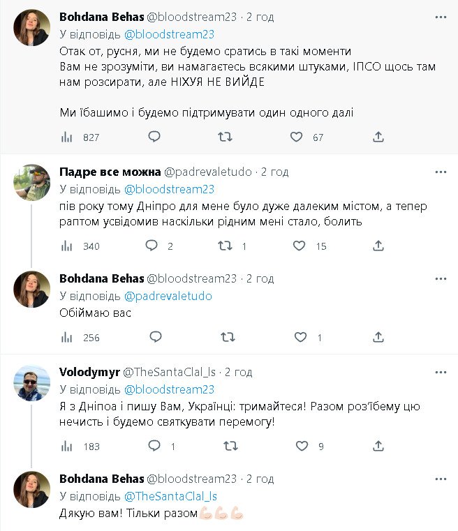This screenshot has width=458, height=531.
Task: Share the first Bohdana Behas tweet
Action: pos(378,137)
